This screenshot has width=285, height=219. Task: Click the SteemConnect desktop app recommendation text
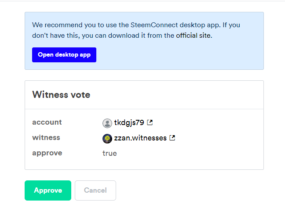(136, 25)
